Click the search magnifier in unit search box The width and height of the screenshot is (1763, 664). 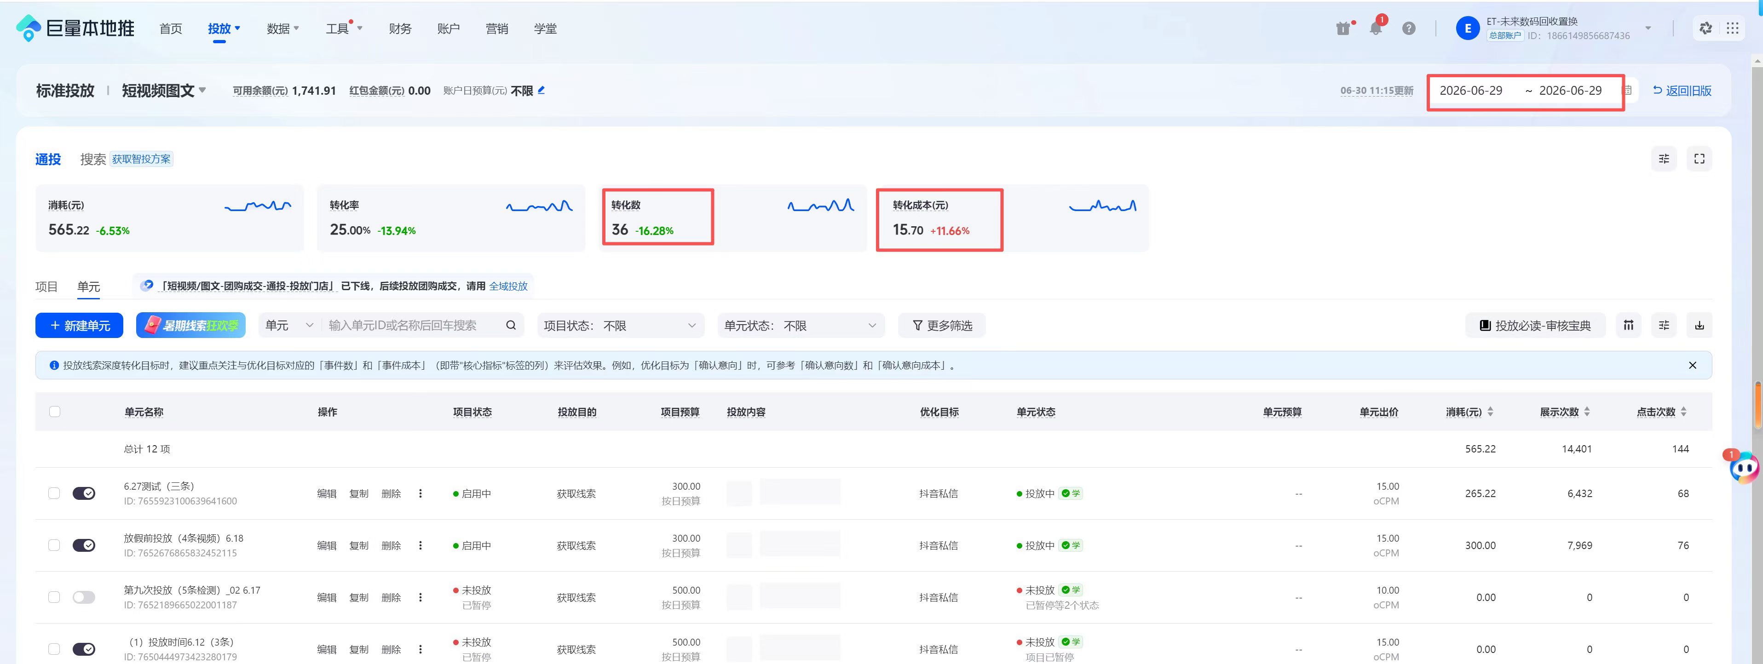tap(511, 326)
